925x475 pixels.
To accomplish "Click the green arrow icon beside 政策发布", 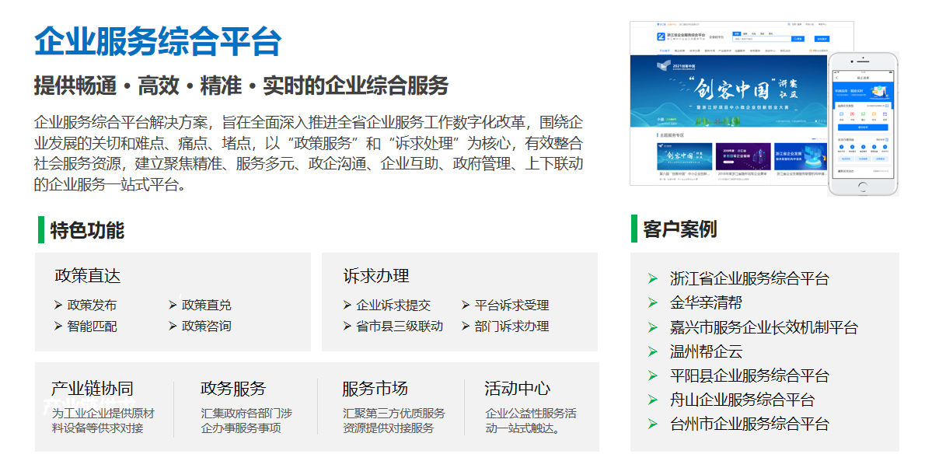I will point(58,306).
